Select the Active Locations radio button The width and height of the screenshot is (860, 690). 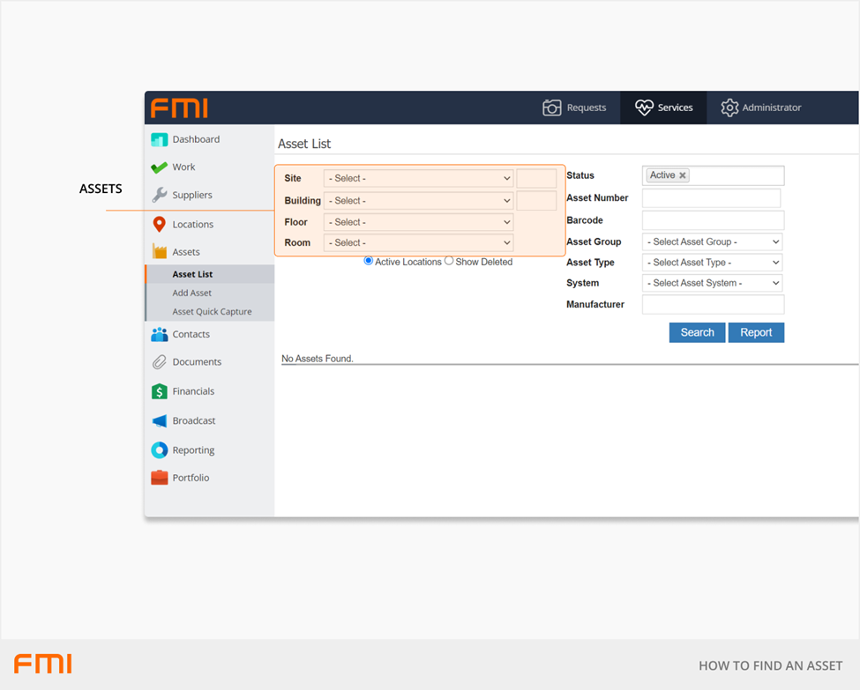pos(369,261)
